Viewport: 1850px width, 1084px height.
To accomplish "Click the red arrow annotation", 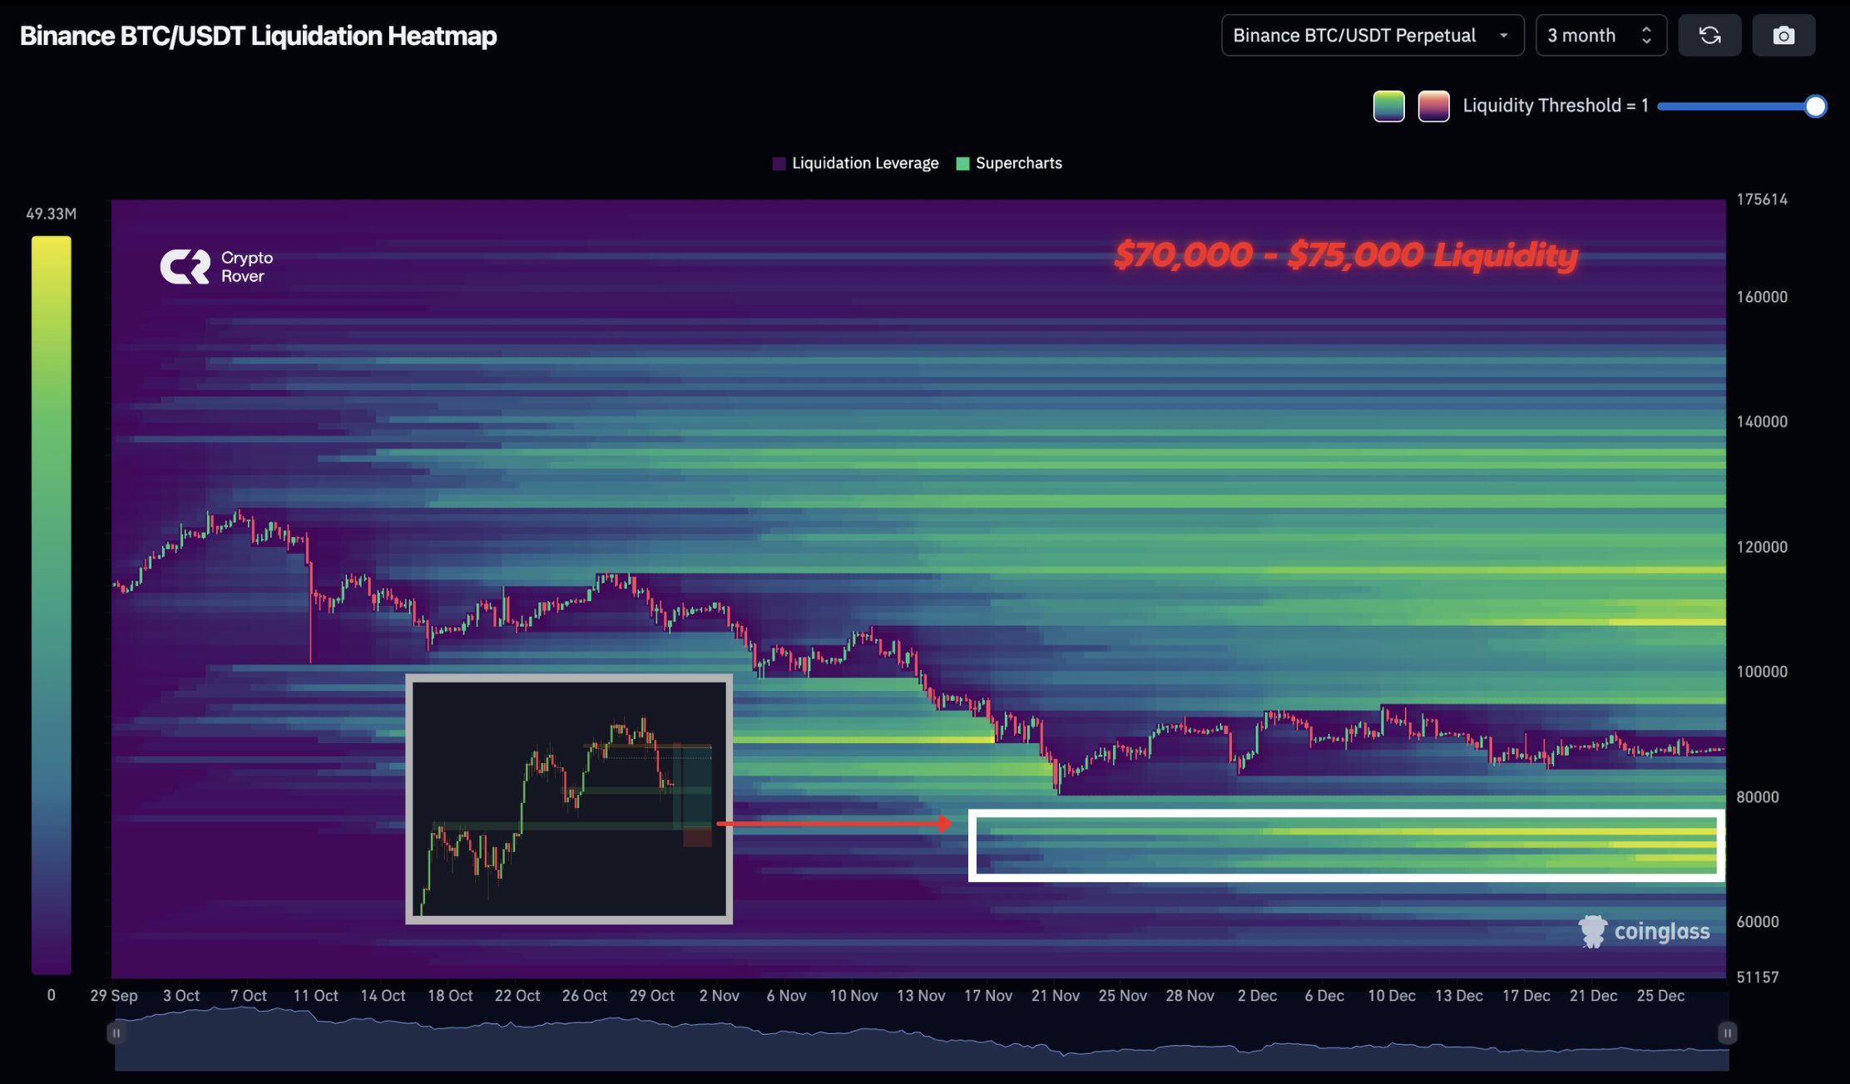I will click(833, 824).
